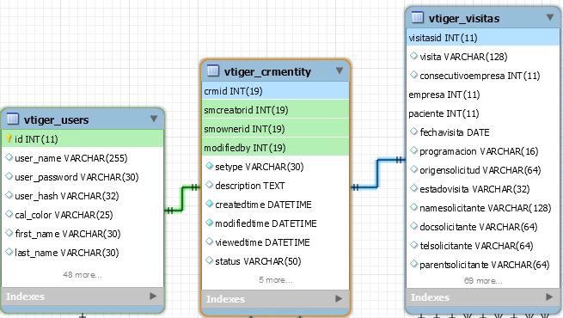Click the diamond icon beside user_name VARCHAR(255)
The image size is (563, 318).
coord(9,157)
